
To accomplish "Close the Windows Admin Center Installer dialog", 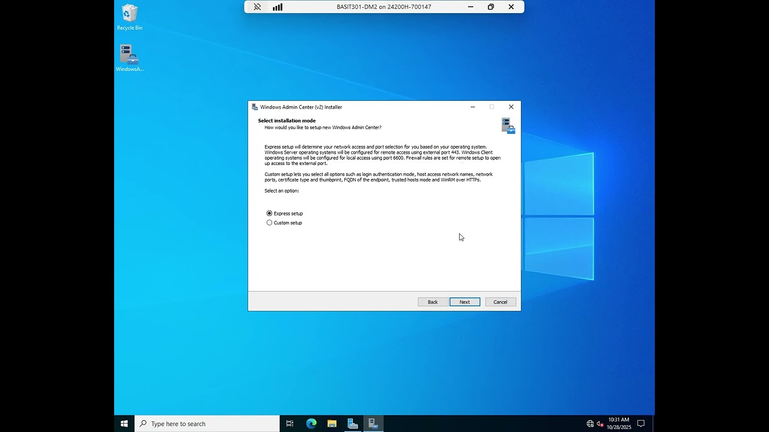I will 511,107.
